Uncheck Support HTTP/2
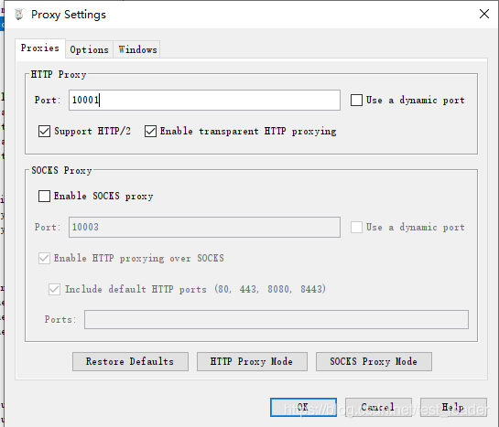The width and height of the screenshot is (499, 427). tap(44, 132)
